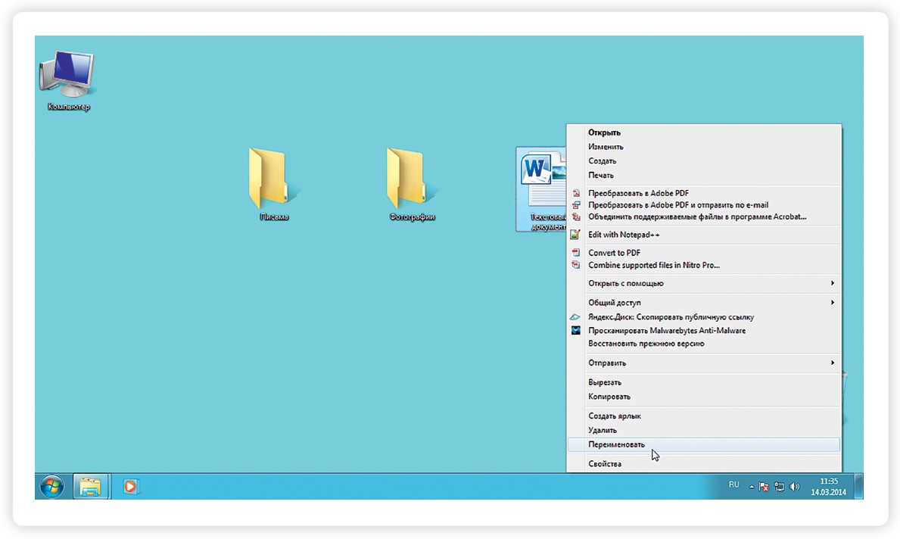Switch the RU input language indicator
900x539 pixels.
[x=733, y=484]
